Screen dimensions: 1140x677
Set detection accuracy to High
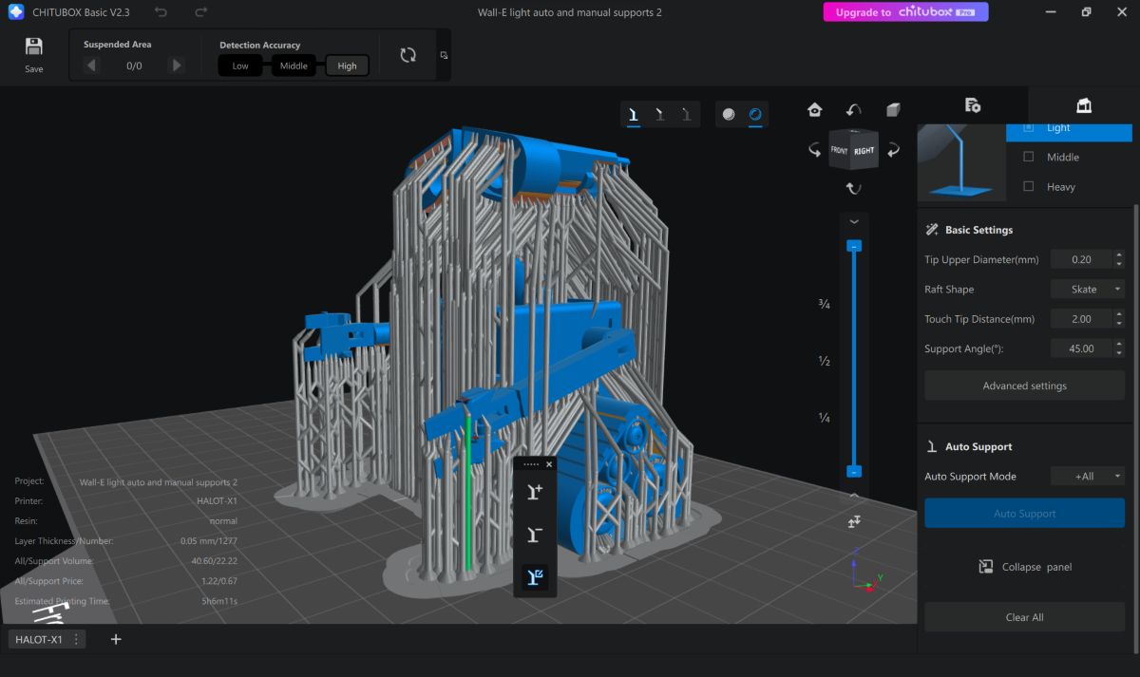[x=348, y=66]
